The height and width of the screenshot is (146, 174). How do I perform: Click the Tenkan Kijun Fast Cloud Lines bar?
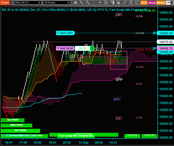[x=24, y=136]
